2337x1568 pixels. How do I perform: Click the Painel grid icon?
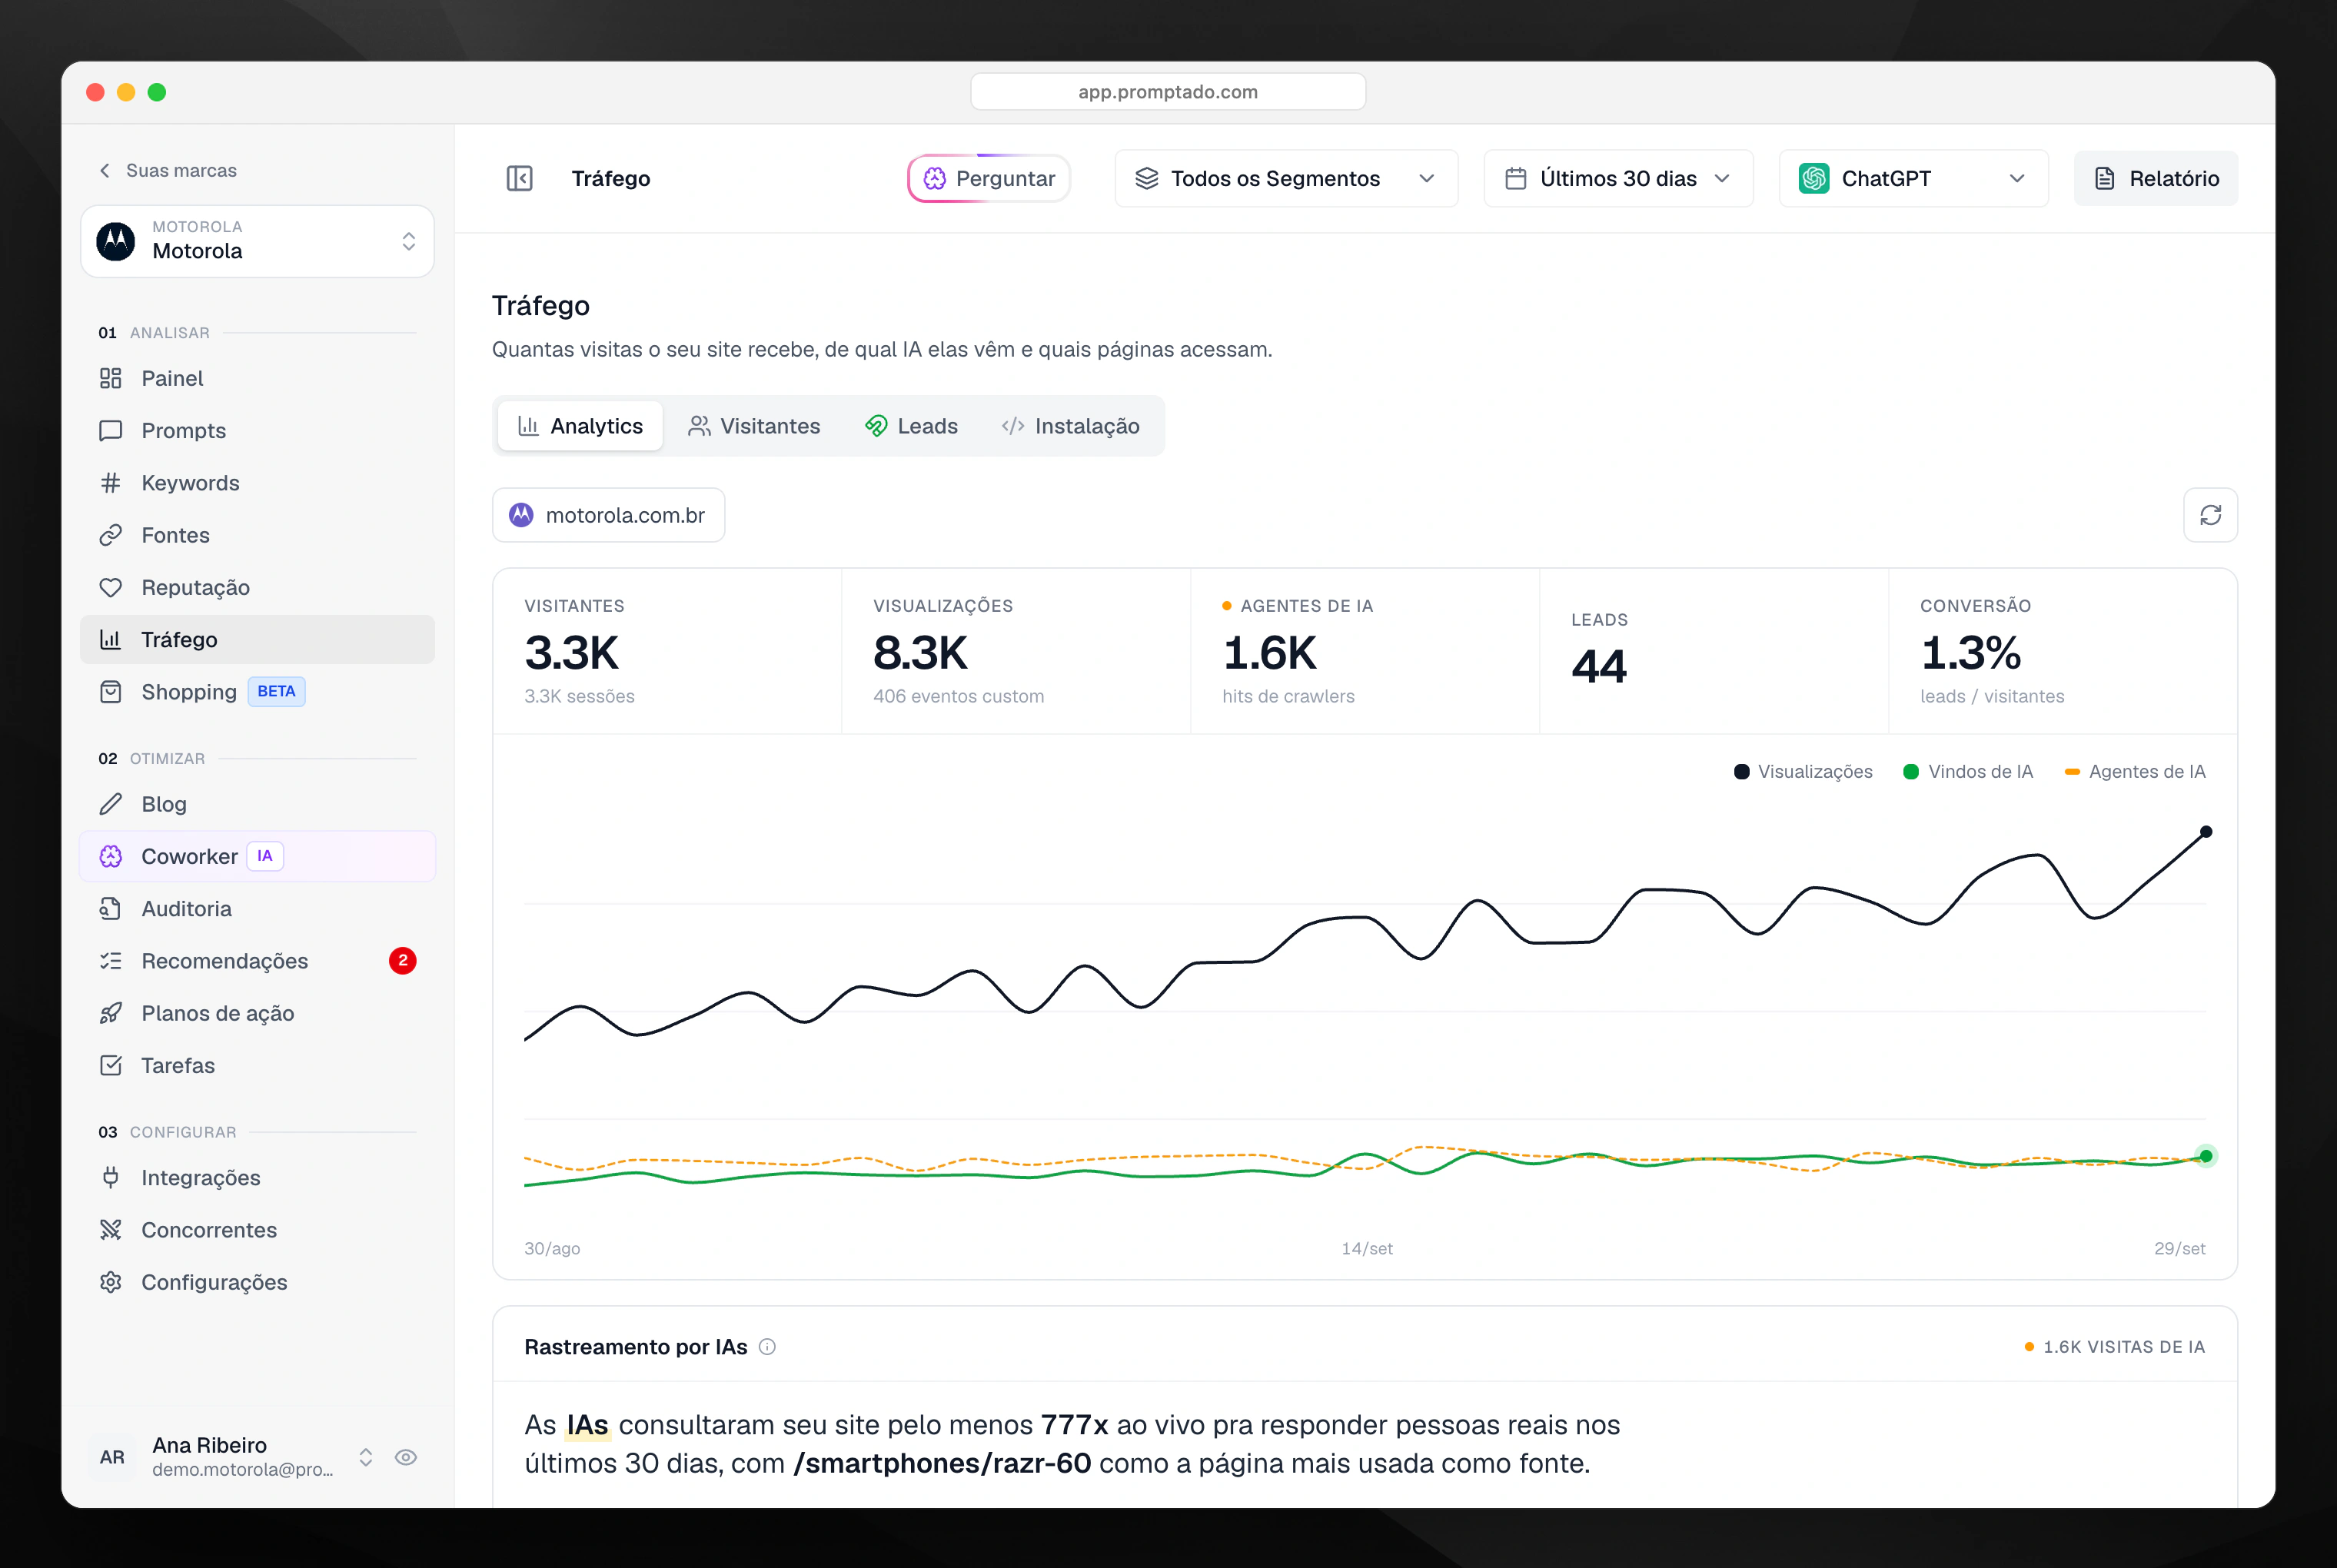point(111,378)
